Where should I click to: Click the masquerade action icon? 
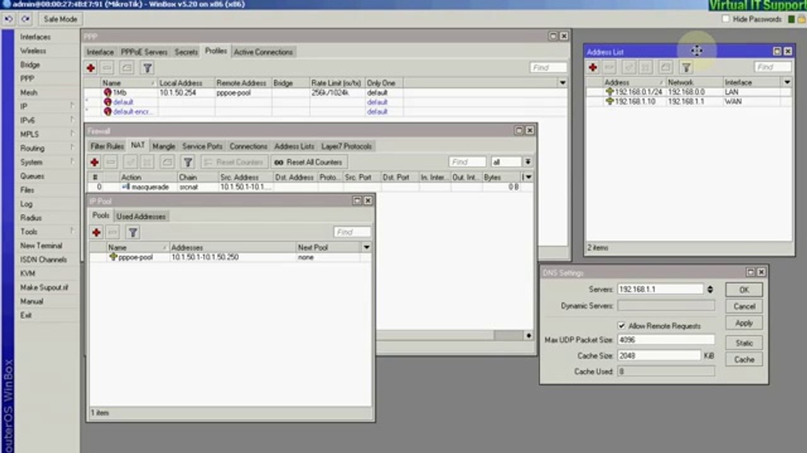tap(126, 187)
